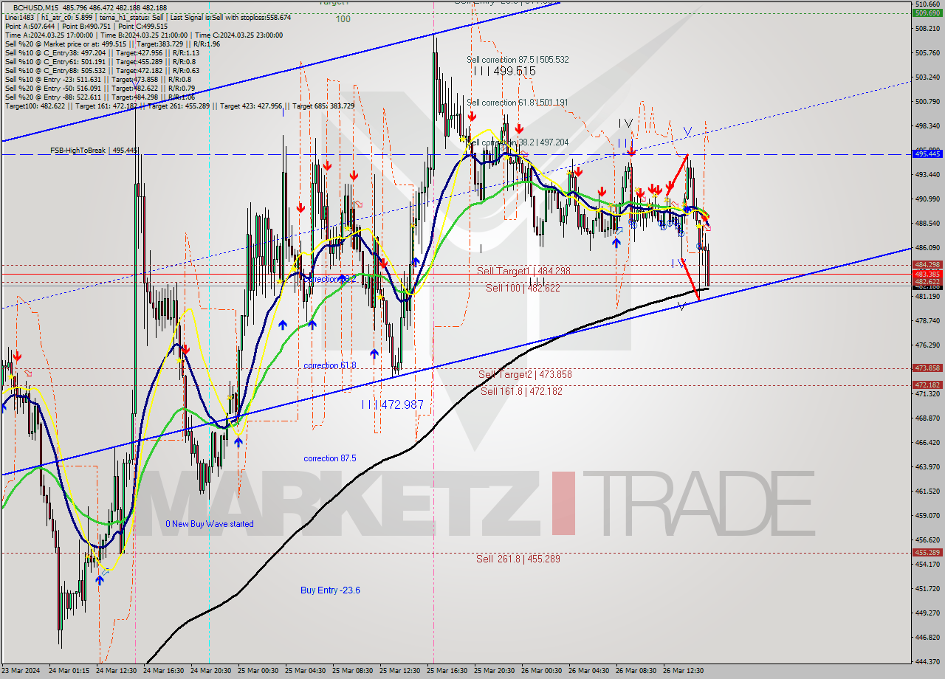
Task: Click the green 509.690 price tag
Action: (927, 13)
